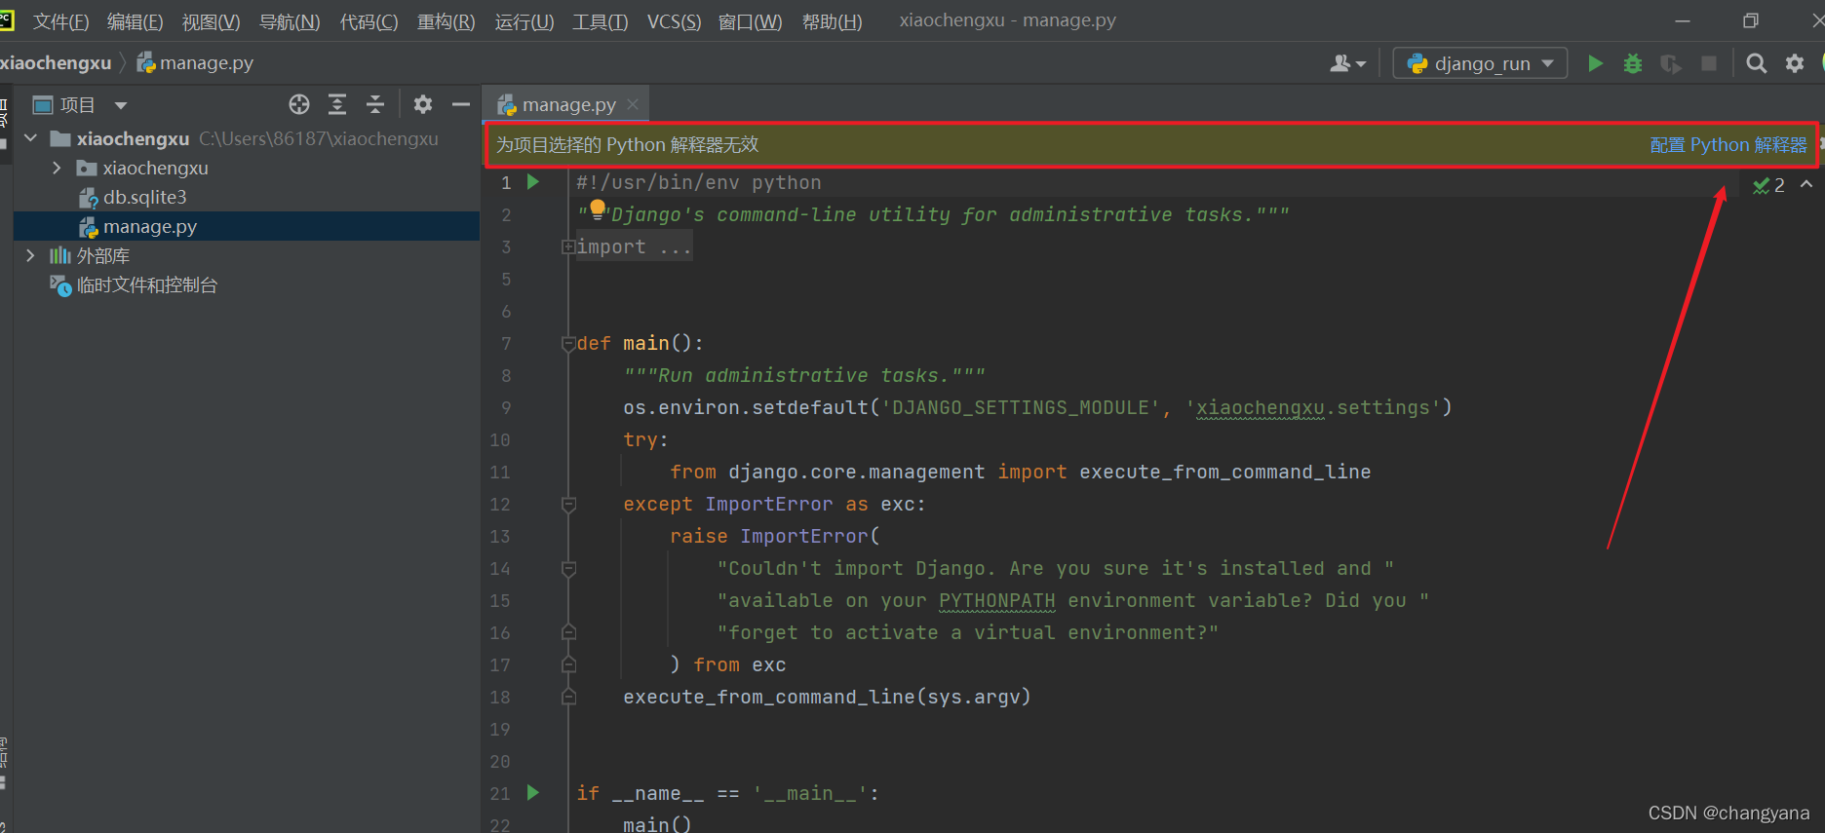This screenshot has height=833, width=1825.
Task: Open the 重构(R) menu
Action: tap(446, 21)
